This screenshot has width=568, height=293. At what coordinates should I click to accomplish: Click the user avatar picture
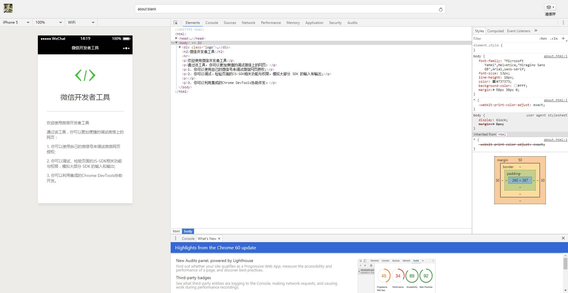pos(8,8)
